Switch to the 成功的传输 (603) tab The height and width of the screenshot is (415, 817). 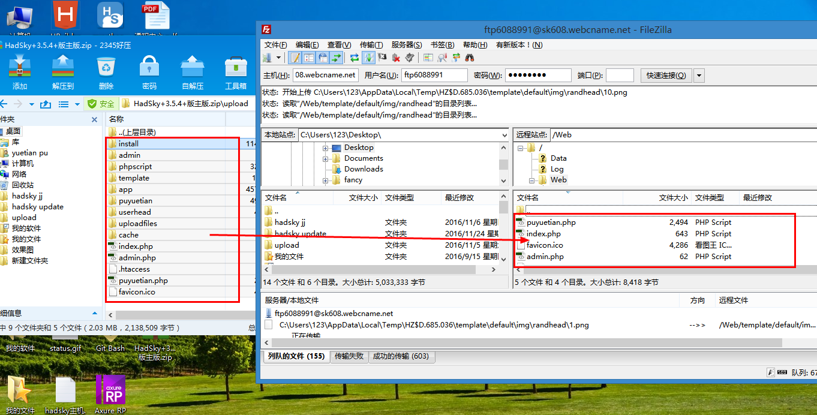point(401,356)
